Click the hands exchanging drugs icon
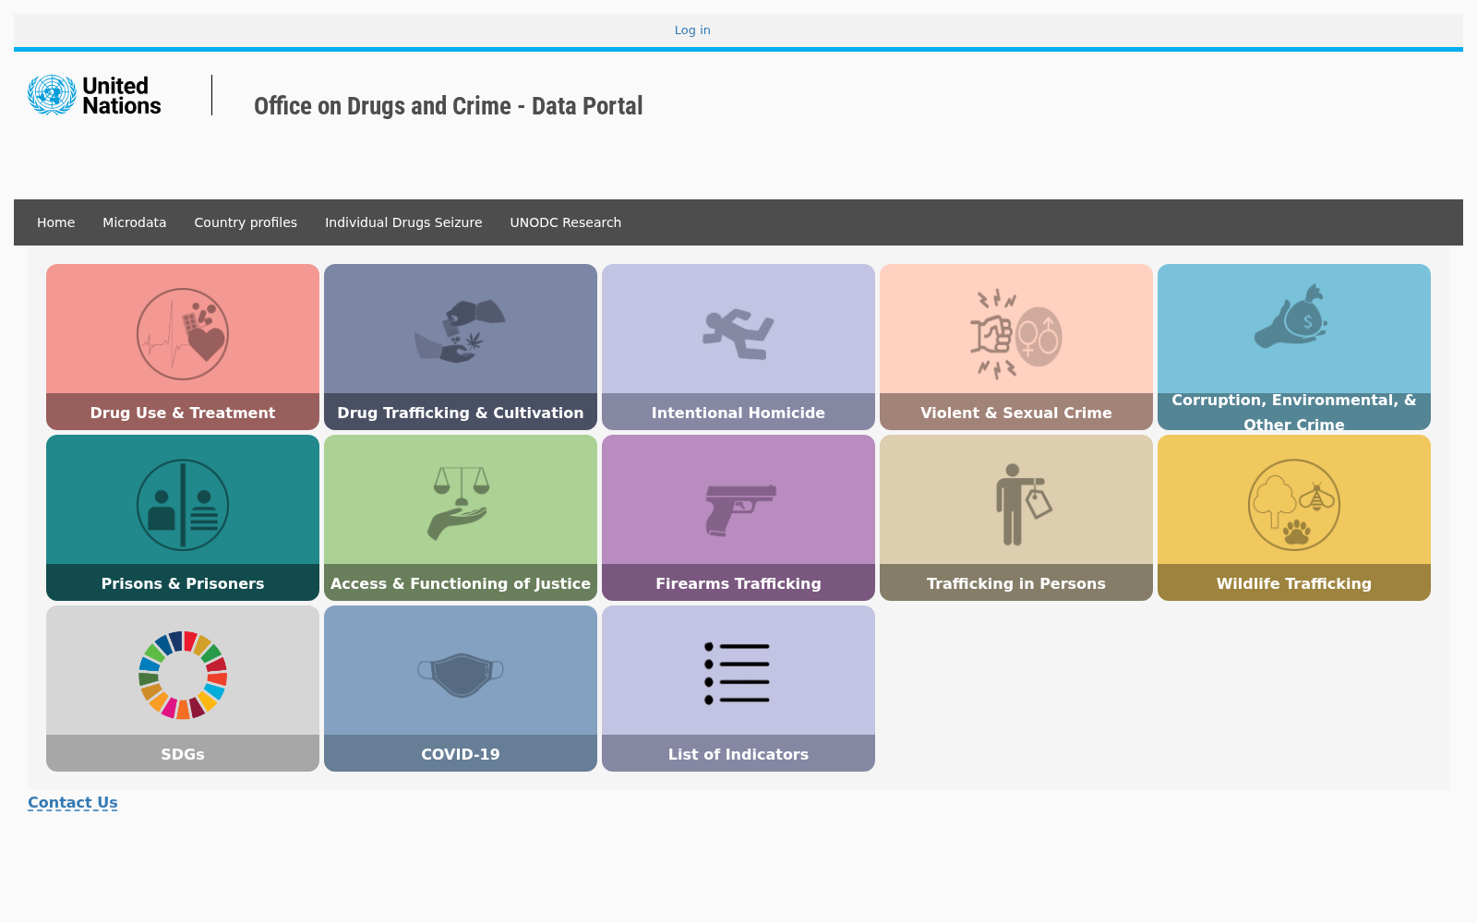This screenshot has width=1477, height=923. pos(460,330)
